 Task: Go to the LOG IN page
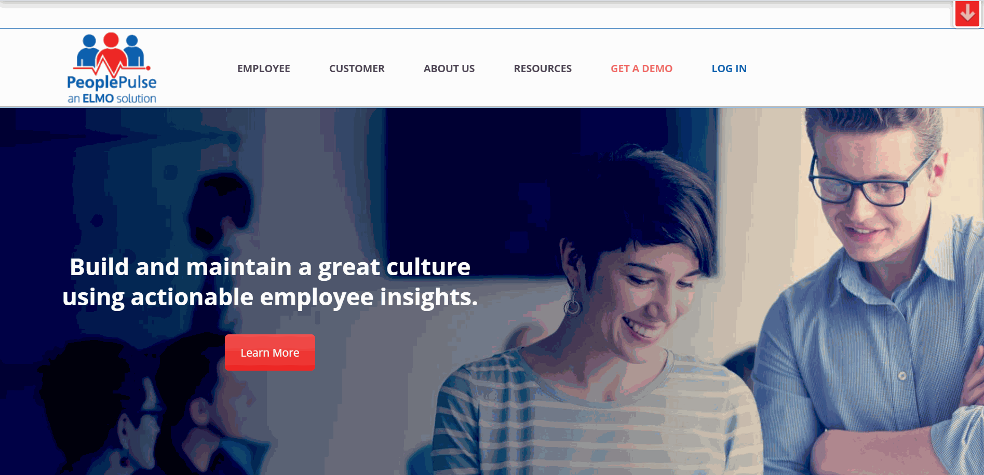coord(729,69)
